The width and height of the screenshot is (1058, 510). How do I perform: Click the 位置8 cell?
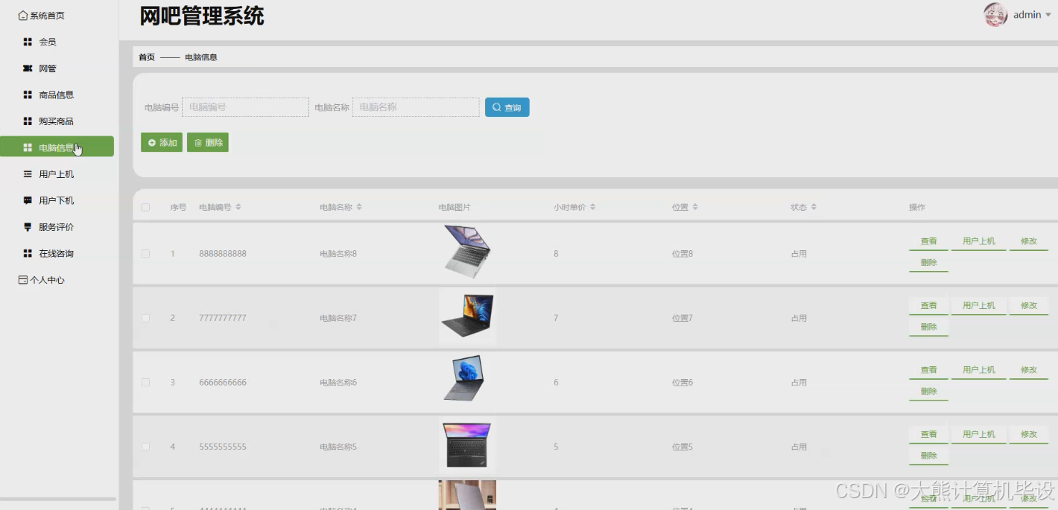pyautogui.click(x=682, y=254)
